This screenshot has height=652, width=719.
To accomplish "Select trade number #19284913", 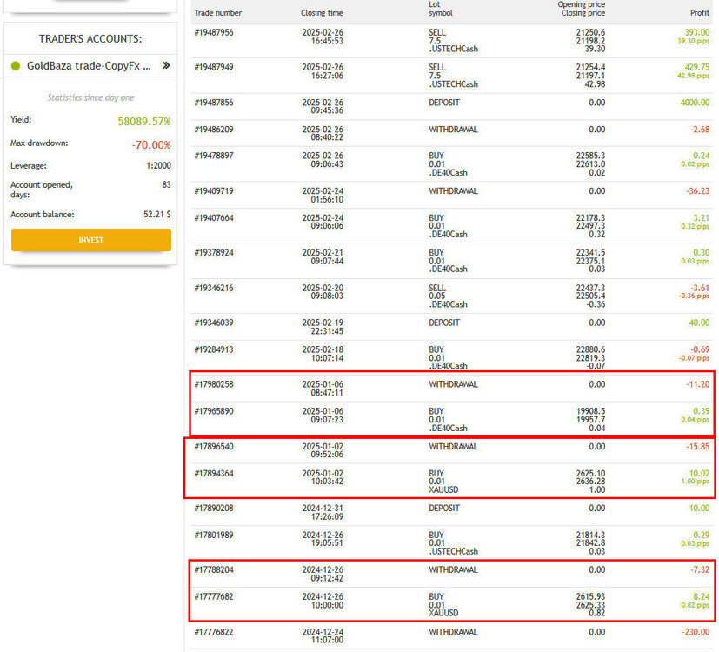I will (214, 349).
